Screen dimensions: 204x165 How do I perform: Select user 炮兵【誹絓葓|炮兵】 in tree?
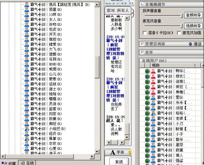60,5
